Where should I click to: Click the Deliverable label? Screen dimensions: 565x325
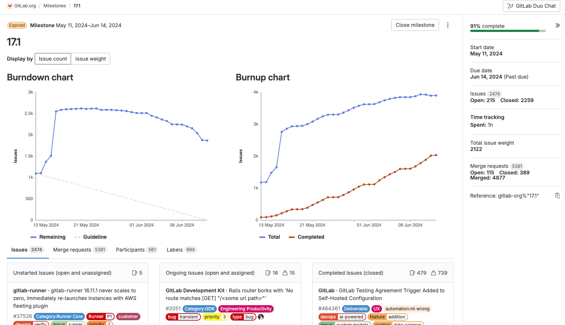(x=356, y=309)
